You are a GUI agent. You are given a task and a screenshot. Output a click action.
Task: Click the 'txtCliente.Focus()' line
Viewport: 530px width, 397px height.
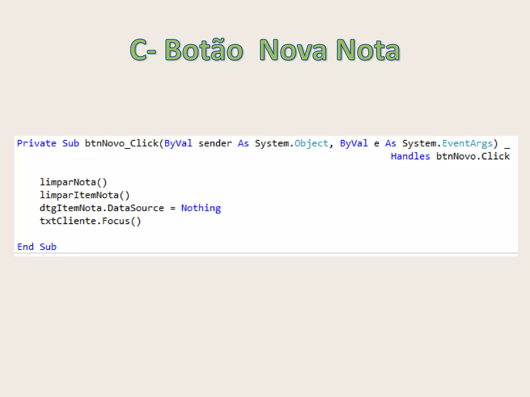[x=90, y=221]
